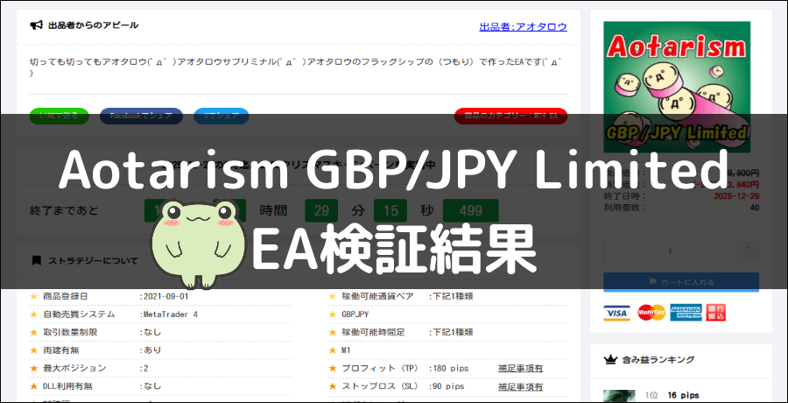Click the カートに入れる add-to-cart button
The image size is (788, 403).
tap(681, 282)
